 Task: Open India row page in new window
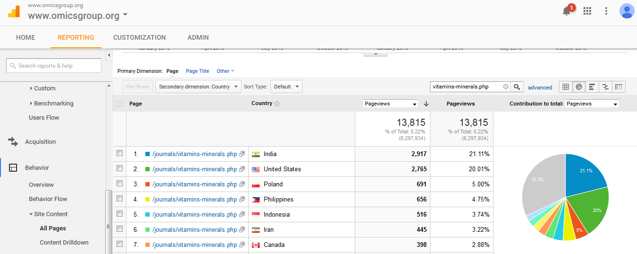tap(242, 154)
